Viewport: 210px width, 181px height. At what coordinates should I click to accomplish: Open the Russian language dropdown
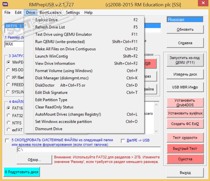pos(185,20)
